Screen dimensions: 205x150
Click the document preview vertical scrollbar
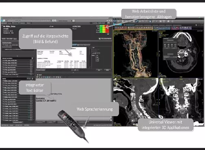coord(90,58)
